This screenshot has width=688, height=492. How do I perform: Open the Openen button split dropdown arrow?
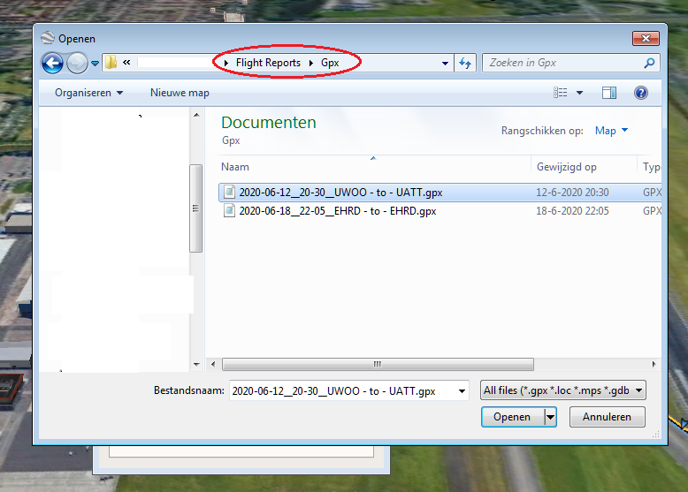point(550,417)
